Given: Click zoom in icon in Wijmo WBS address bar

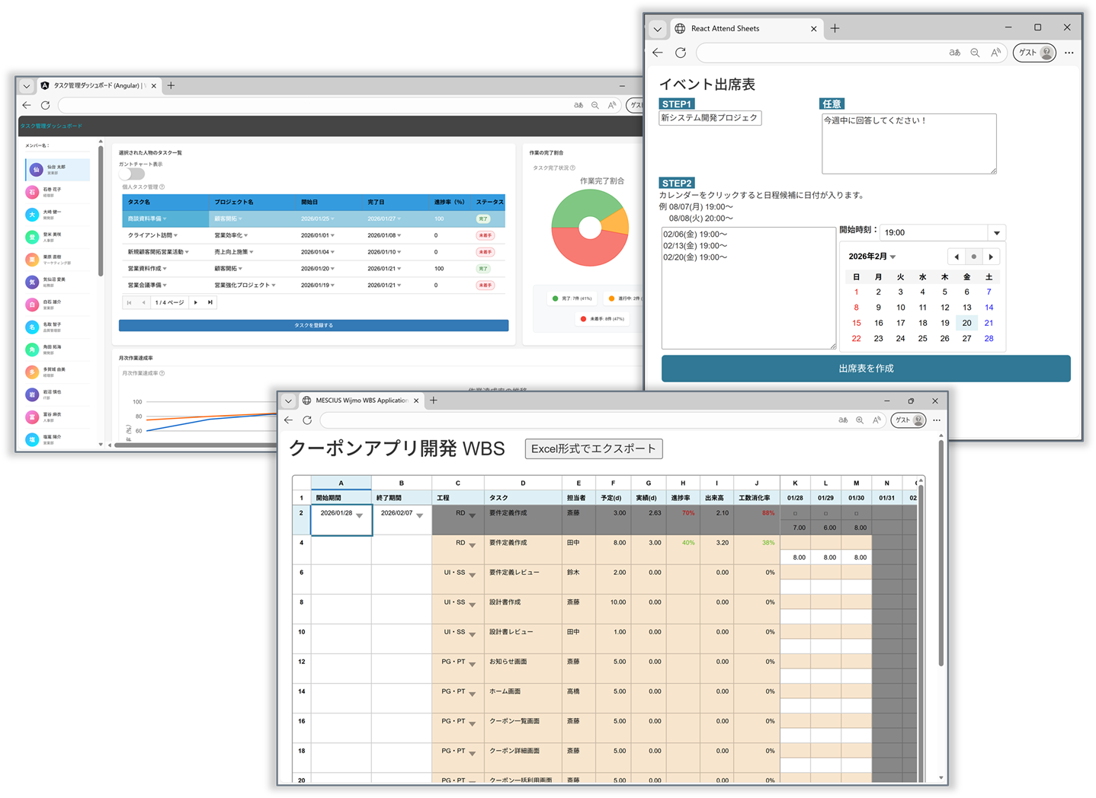Looking at the screenshot, I should (860, 420).
